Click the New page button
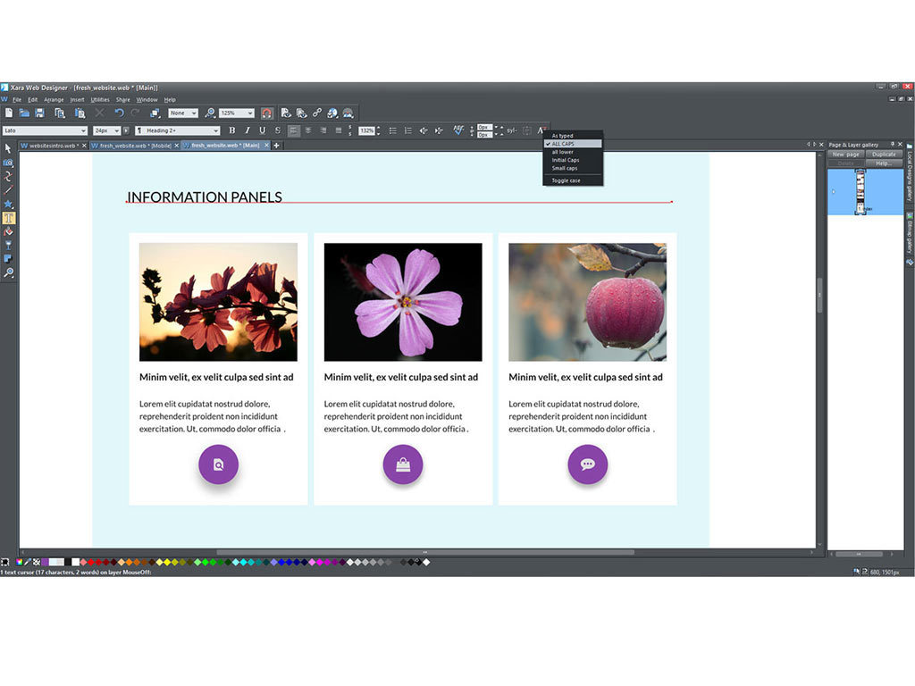The image size is (915, 686). pos(845,155)
